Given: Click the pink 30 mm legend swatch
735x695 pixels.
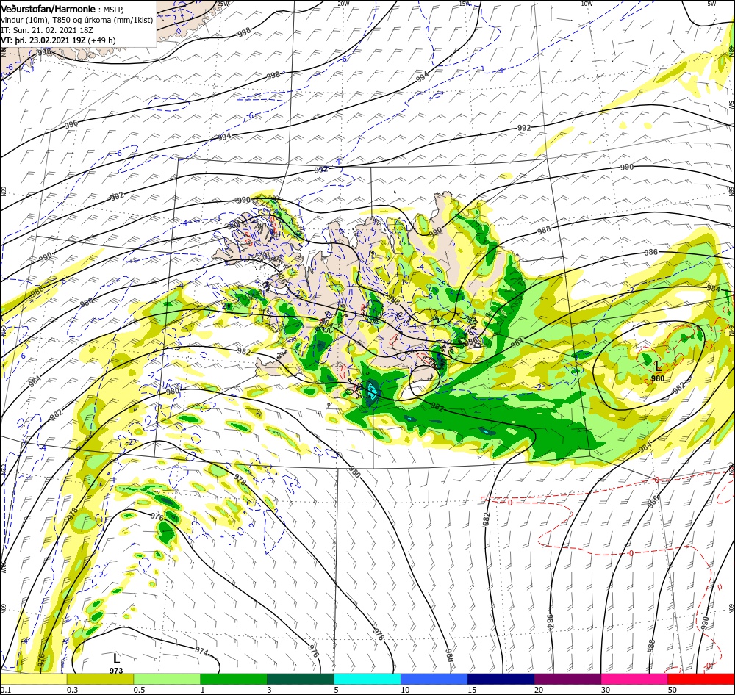Looking at the screenshot, I should [x=635, y=679].
